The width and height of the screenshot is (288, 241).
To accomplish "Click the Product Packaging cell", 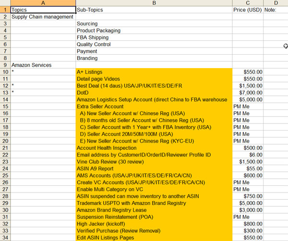I will pyautogui.click(x=154, y=31).
